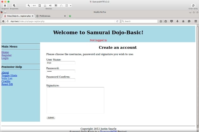The height and width of the screenshot is (132, 199).
Task: Reload the current page
Action: (x=117, y=21)
